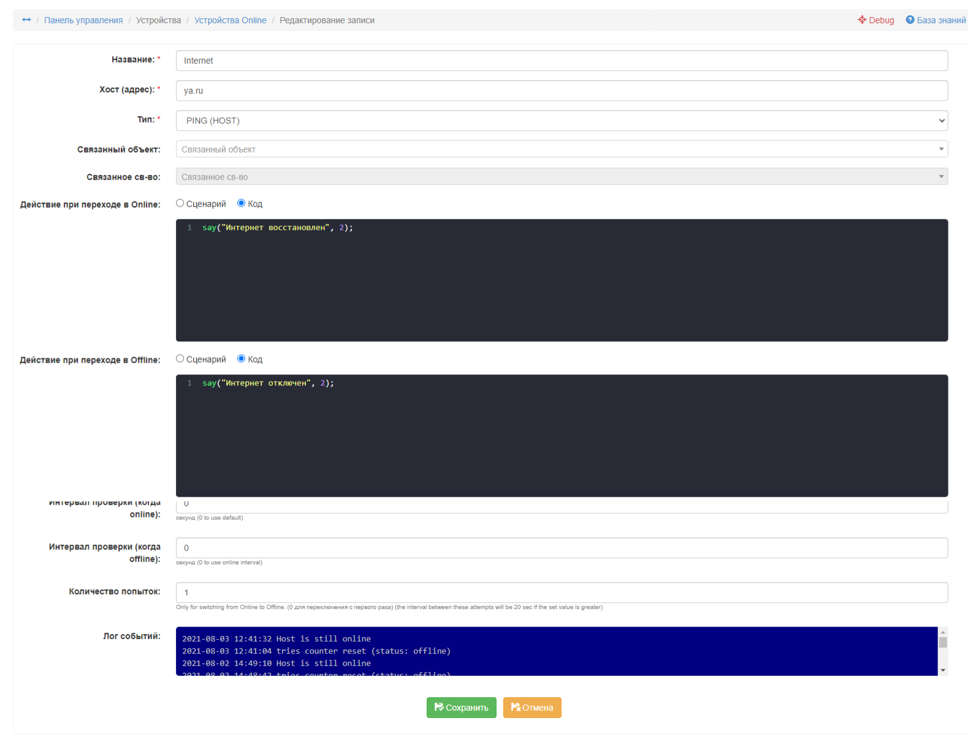The image size is (968, 748).
Task: Click the База знаний help icon
Action: [x=910, y=20]
